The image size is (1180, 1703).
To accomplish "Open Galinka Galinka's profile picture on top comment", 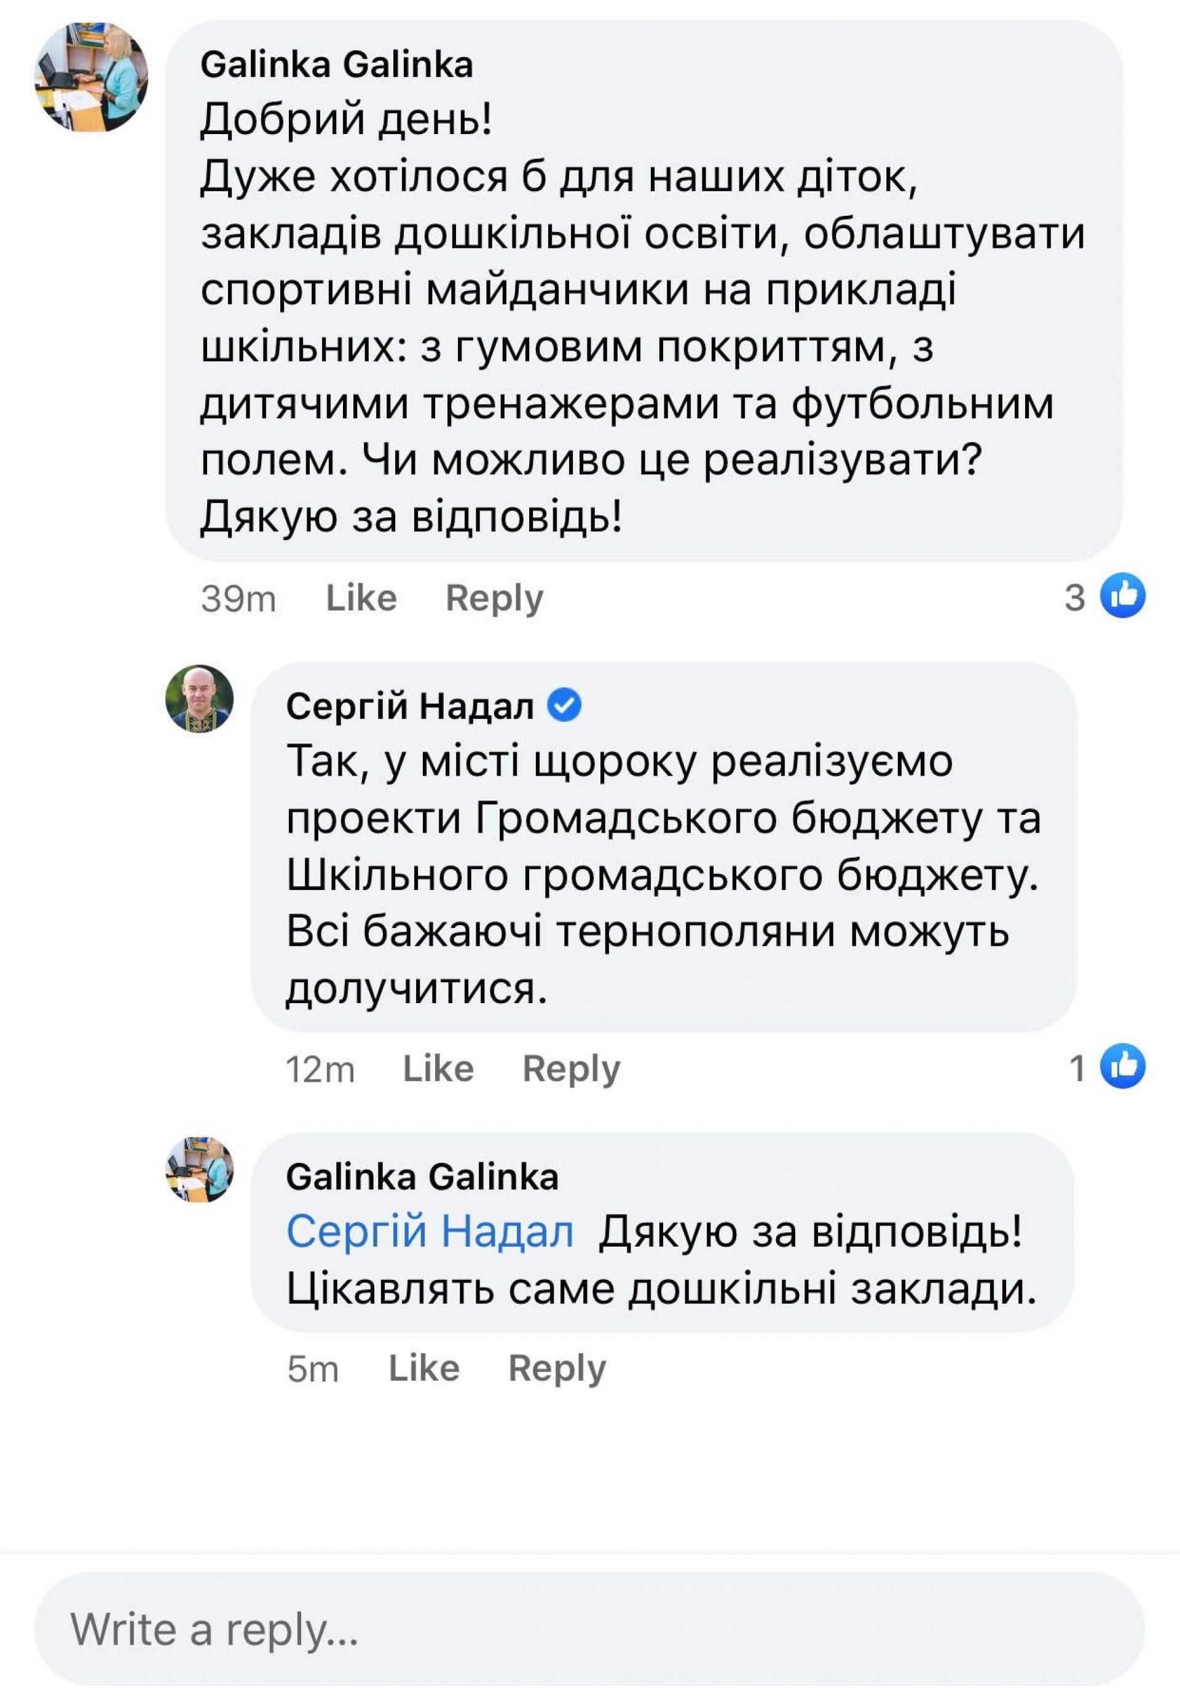I will [92, 77].
